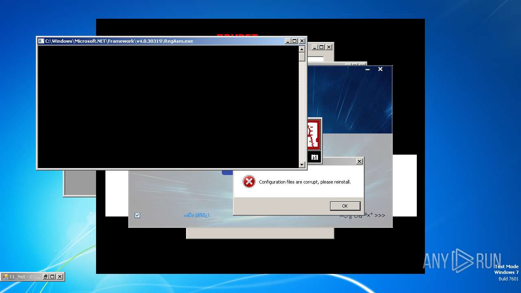Close the gray window behind the console

coord(328,47)
